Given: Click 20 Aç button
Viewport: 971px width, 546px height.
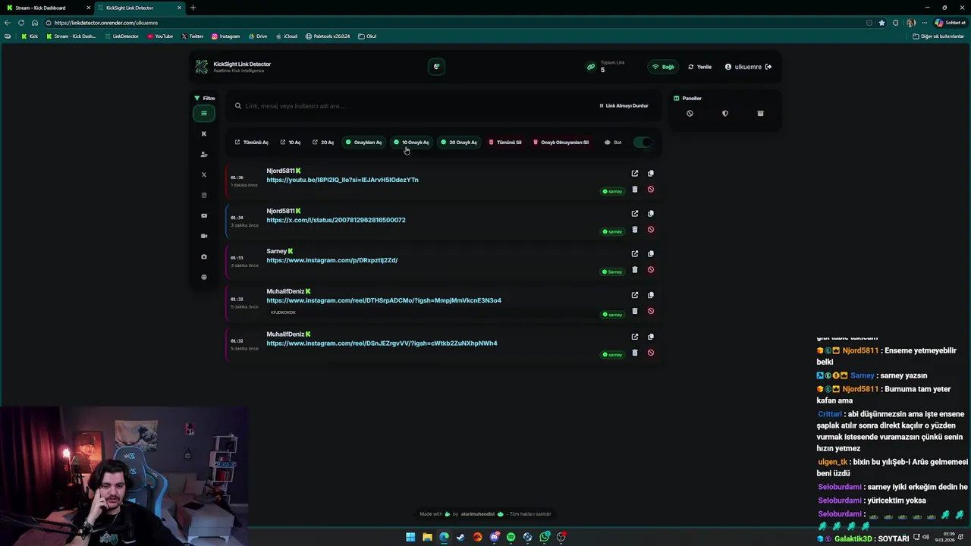Looking at the screenshot, I should tap(323, 142).
